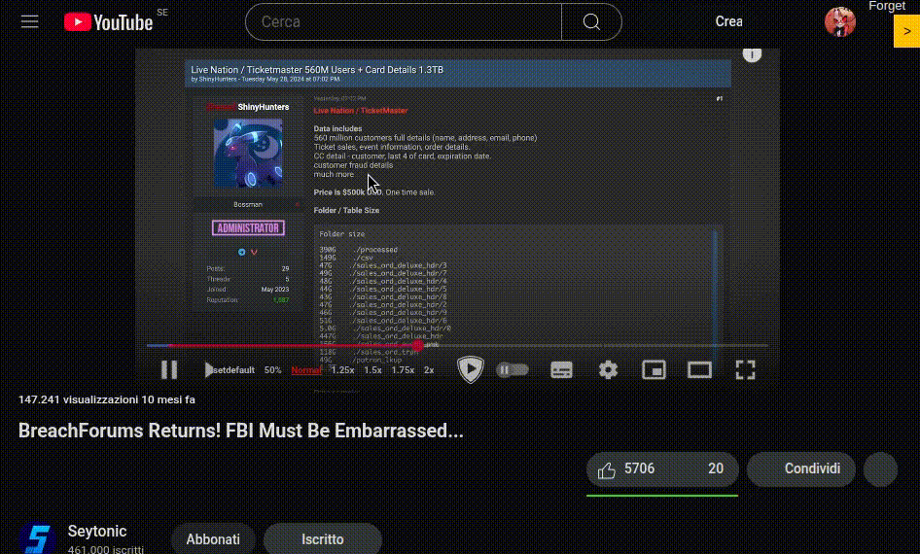Open the video info card icon
This screenshot has width=920, height=554.
(752, 53)
